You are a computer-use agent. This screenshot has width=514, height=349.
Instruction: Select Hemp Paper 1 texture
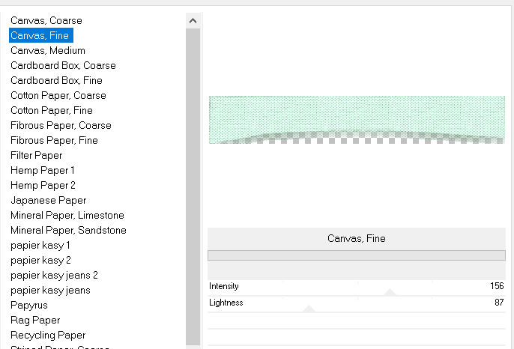43,170
